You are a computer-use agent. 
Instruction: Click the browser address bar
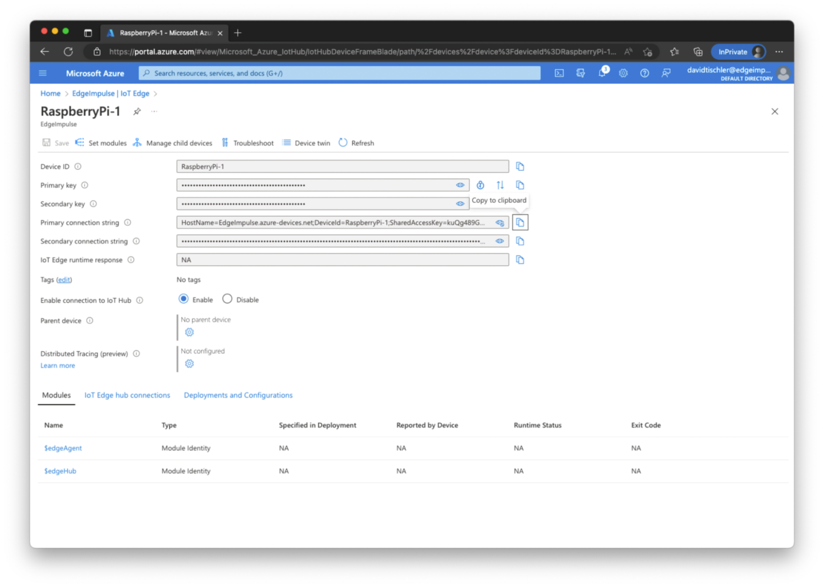point(362,52)
